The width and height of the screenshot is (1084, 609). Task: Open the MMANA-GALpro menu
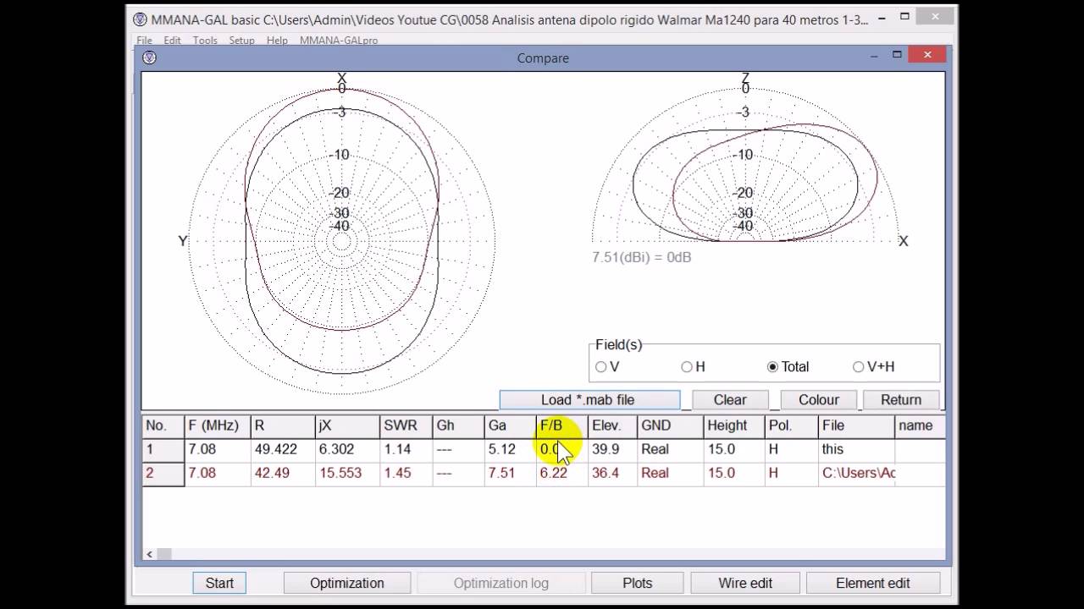(339, 40)
